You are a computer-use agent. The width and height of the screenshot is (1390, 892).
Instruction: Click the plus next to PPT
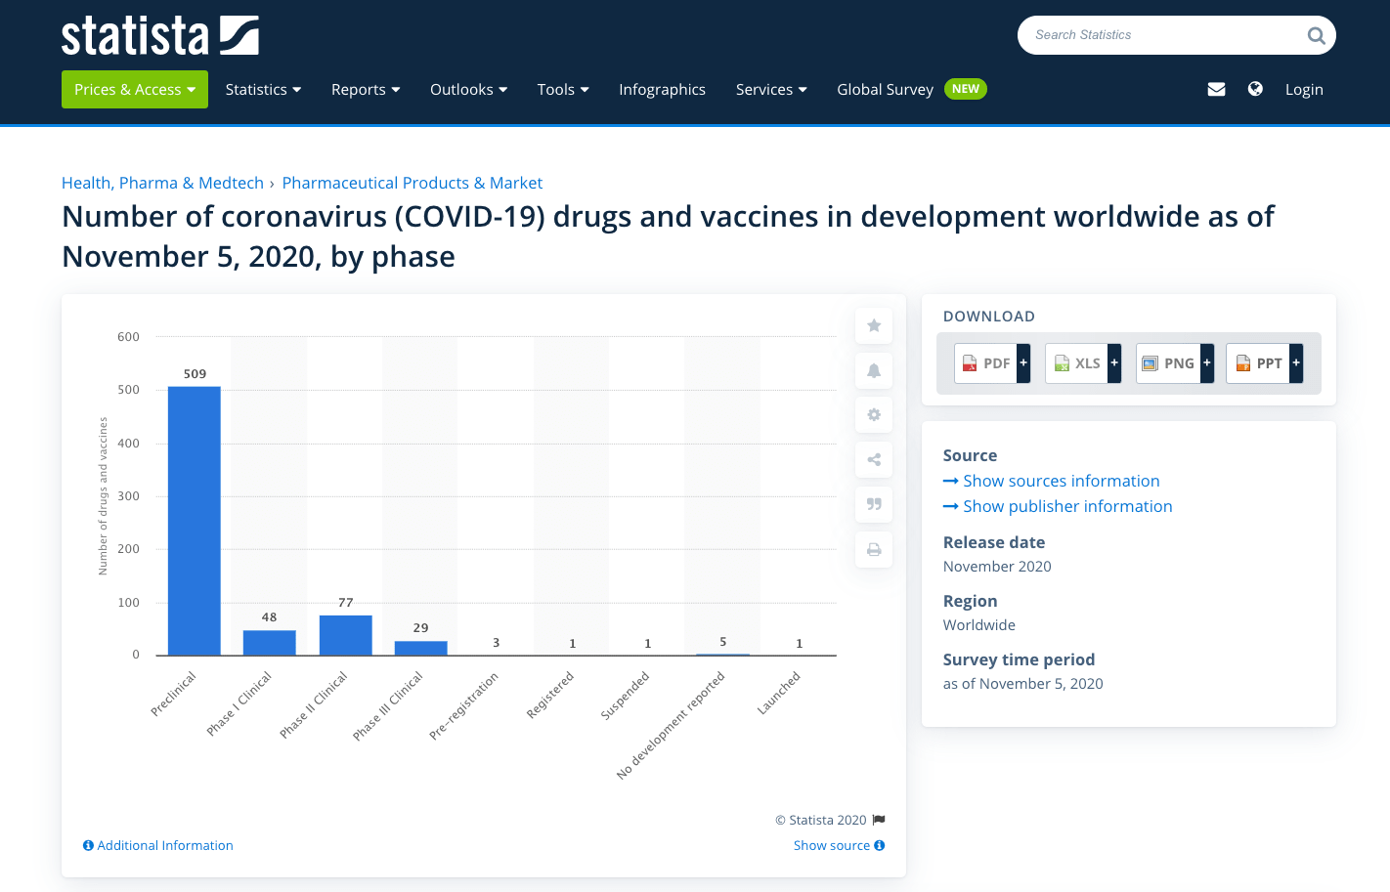pos(1296,363)
